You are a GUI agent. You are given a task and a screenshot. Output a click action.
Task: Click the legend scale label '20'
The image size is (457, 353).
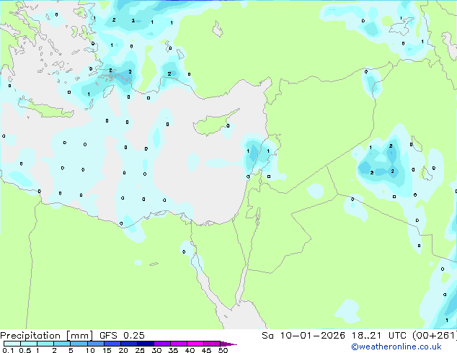tap(123, 350)
